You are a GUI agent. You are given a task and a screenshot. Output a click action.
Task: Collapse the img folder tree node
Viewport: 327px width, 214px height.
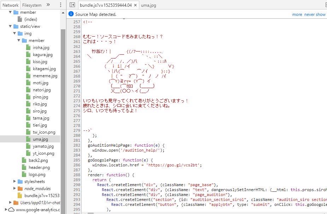(x=14, y=33)
